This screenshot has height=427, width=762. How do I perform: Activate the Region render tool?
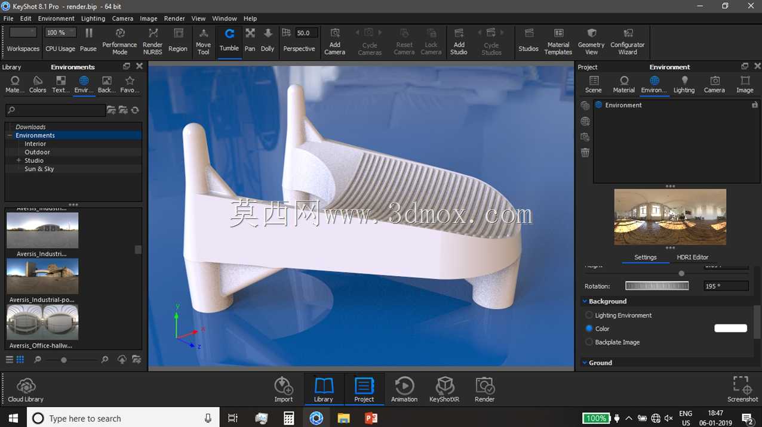coord(177,41)
